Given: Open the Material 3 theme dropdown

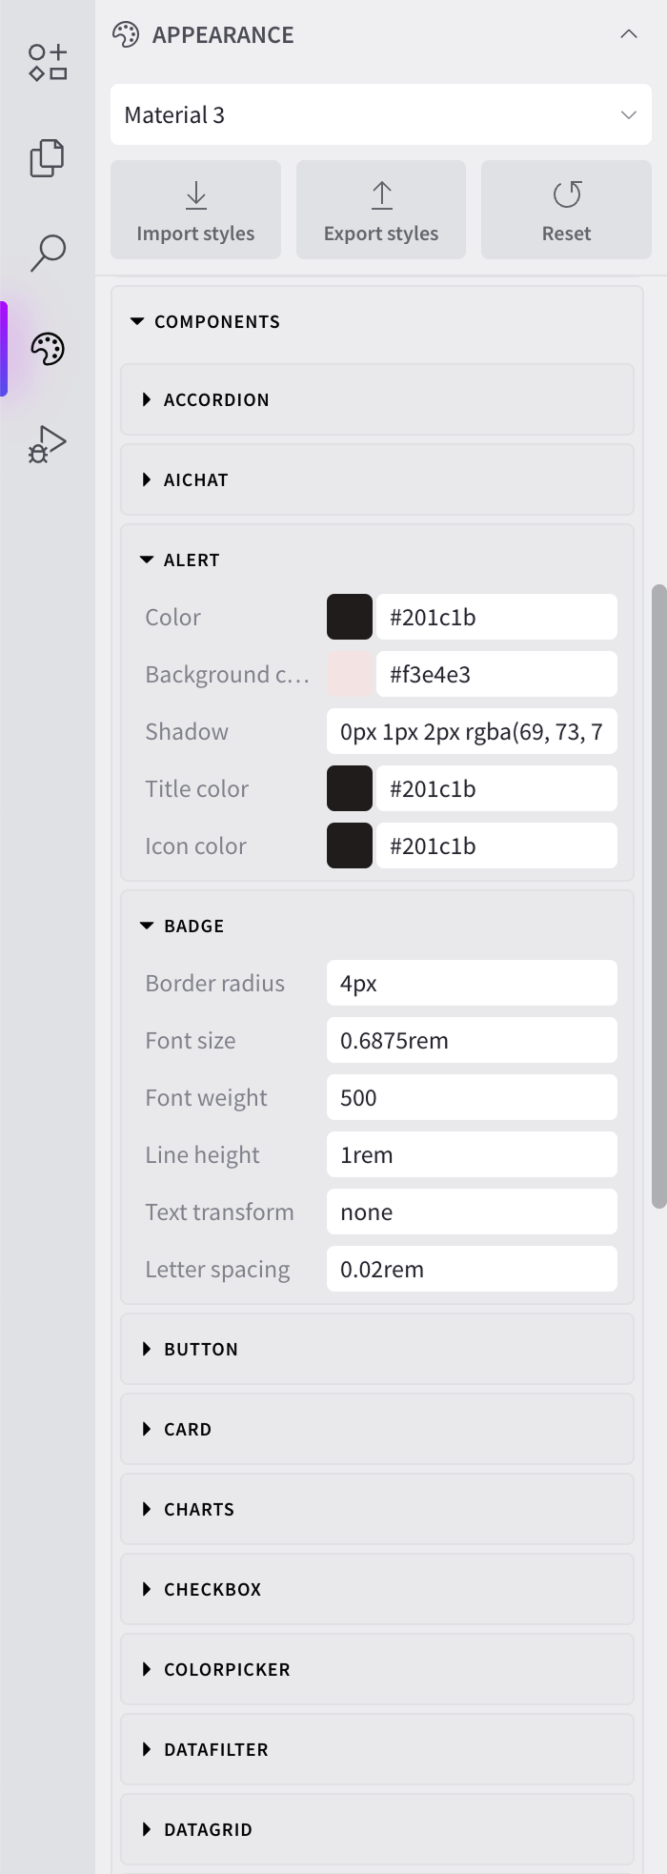Looking at the screenshot, I should click(x=381, y=114).
